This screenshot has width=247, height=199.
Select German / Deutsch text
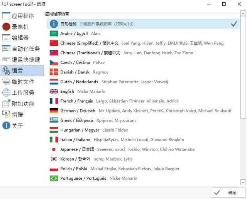78,111
